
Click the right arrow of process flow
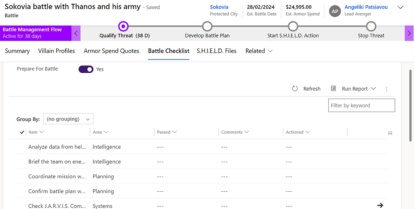click(x=409, y=33)
